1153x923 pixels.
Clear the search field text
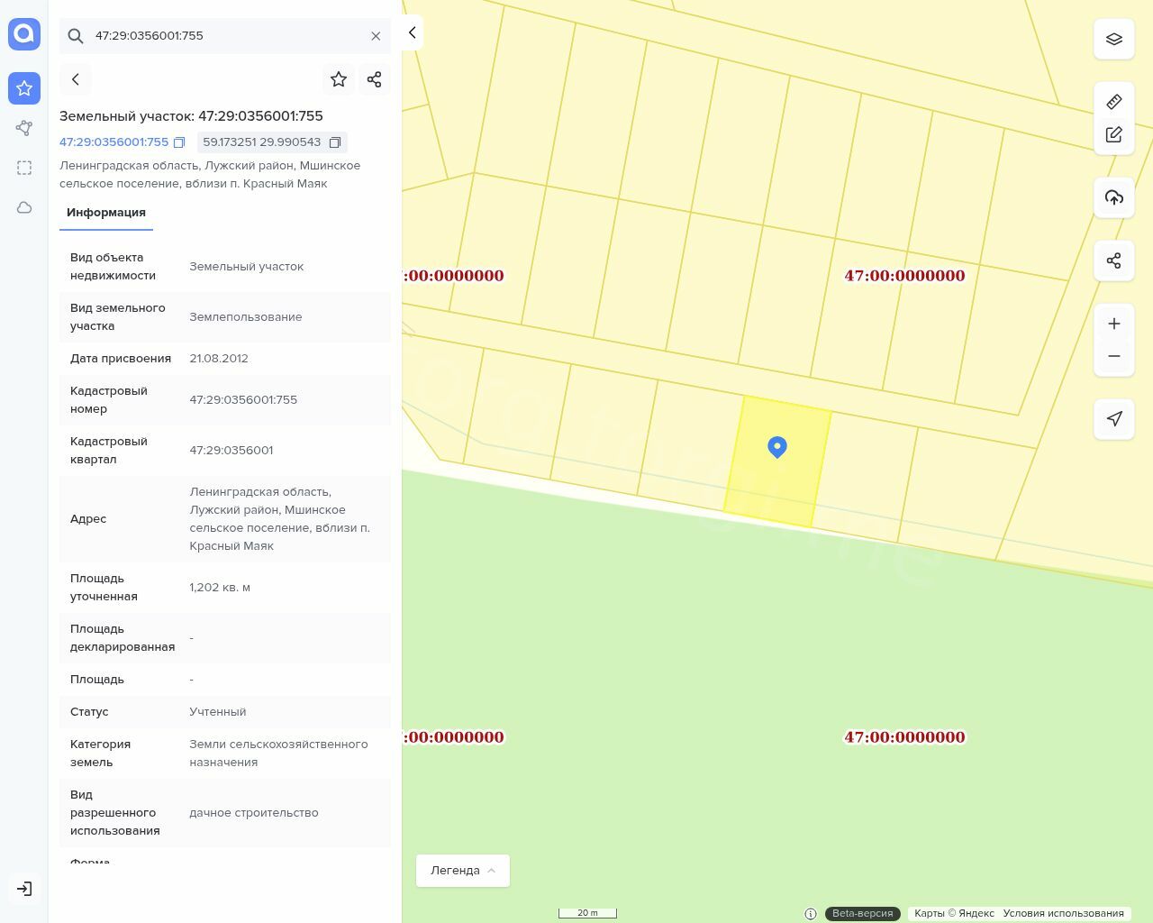tap(376, 36)
